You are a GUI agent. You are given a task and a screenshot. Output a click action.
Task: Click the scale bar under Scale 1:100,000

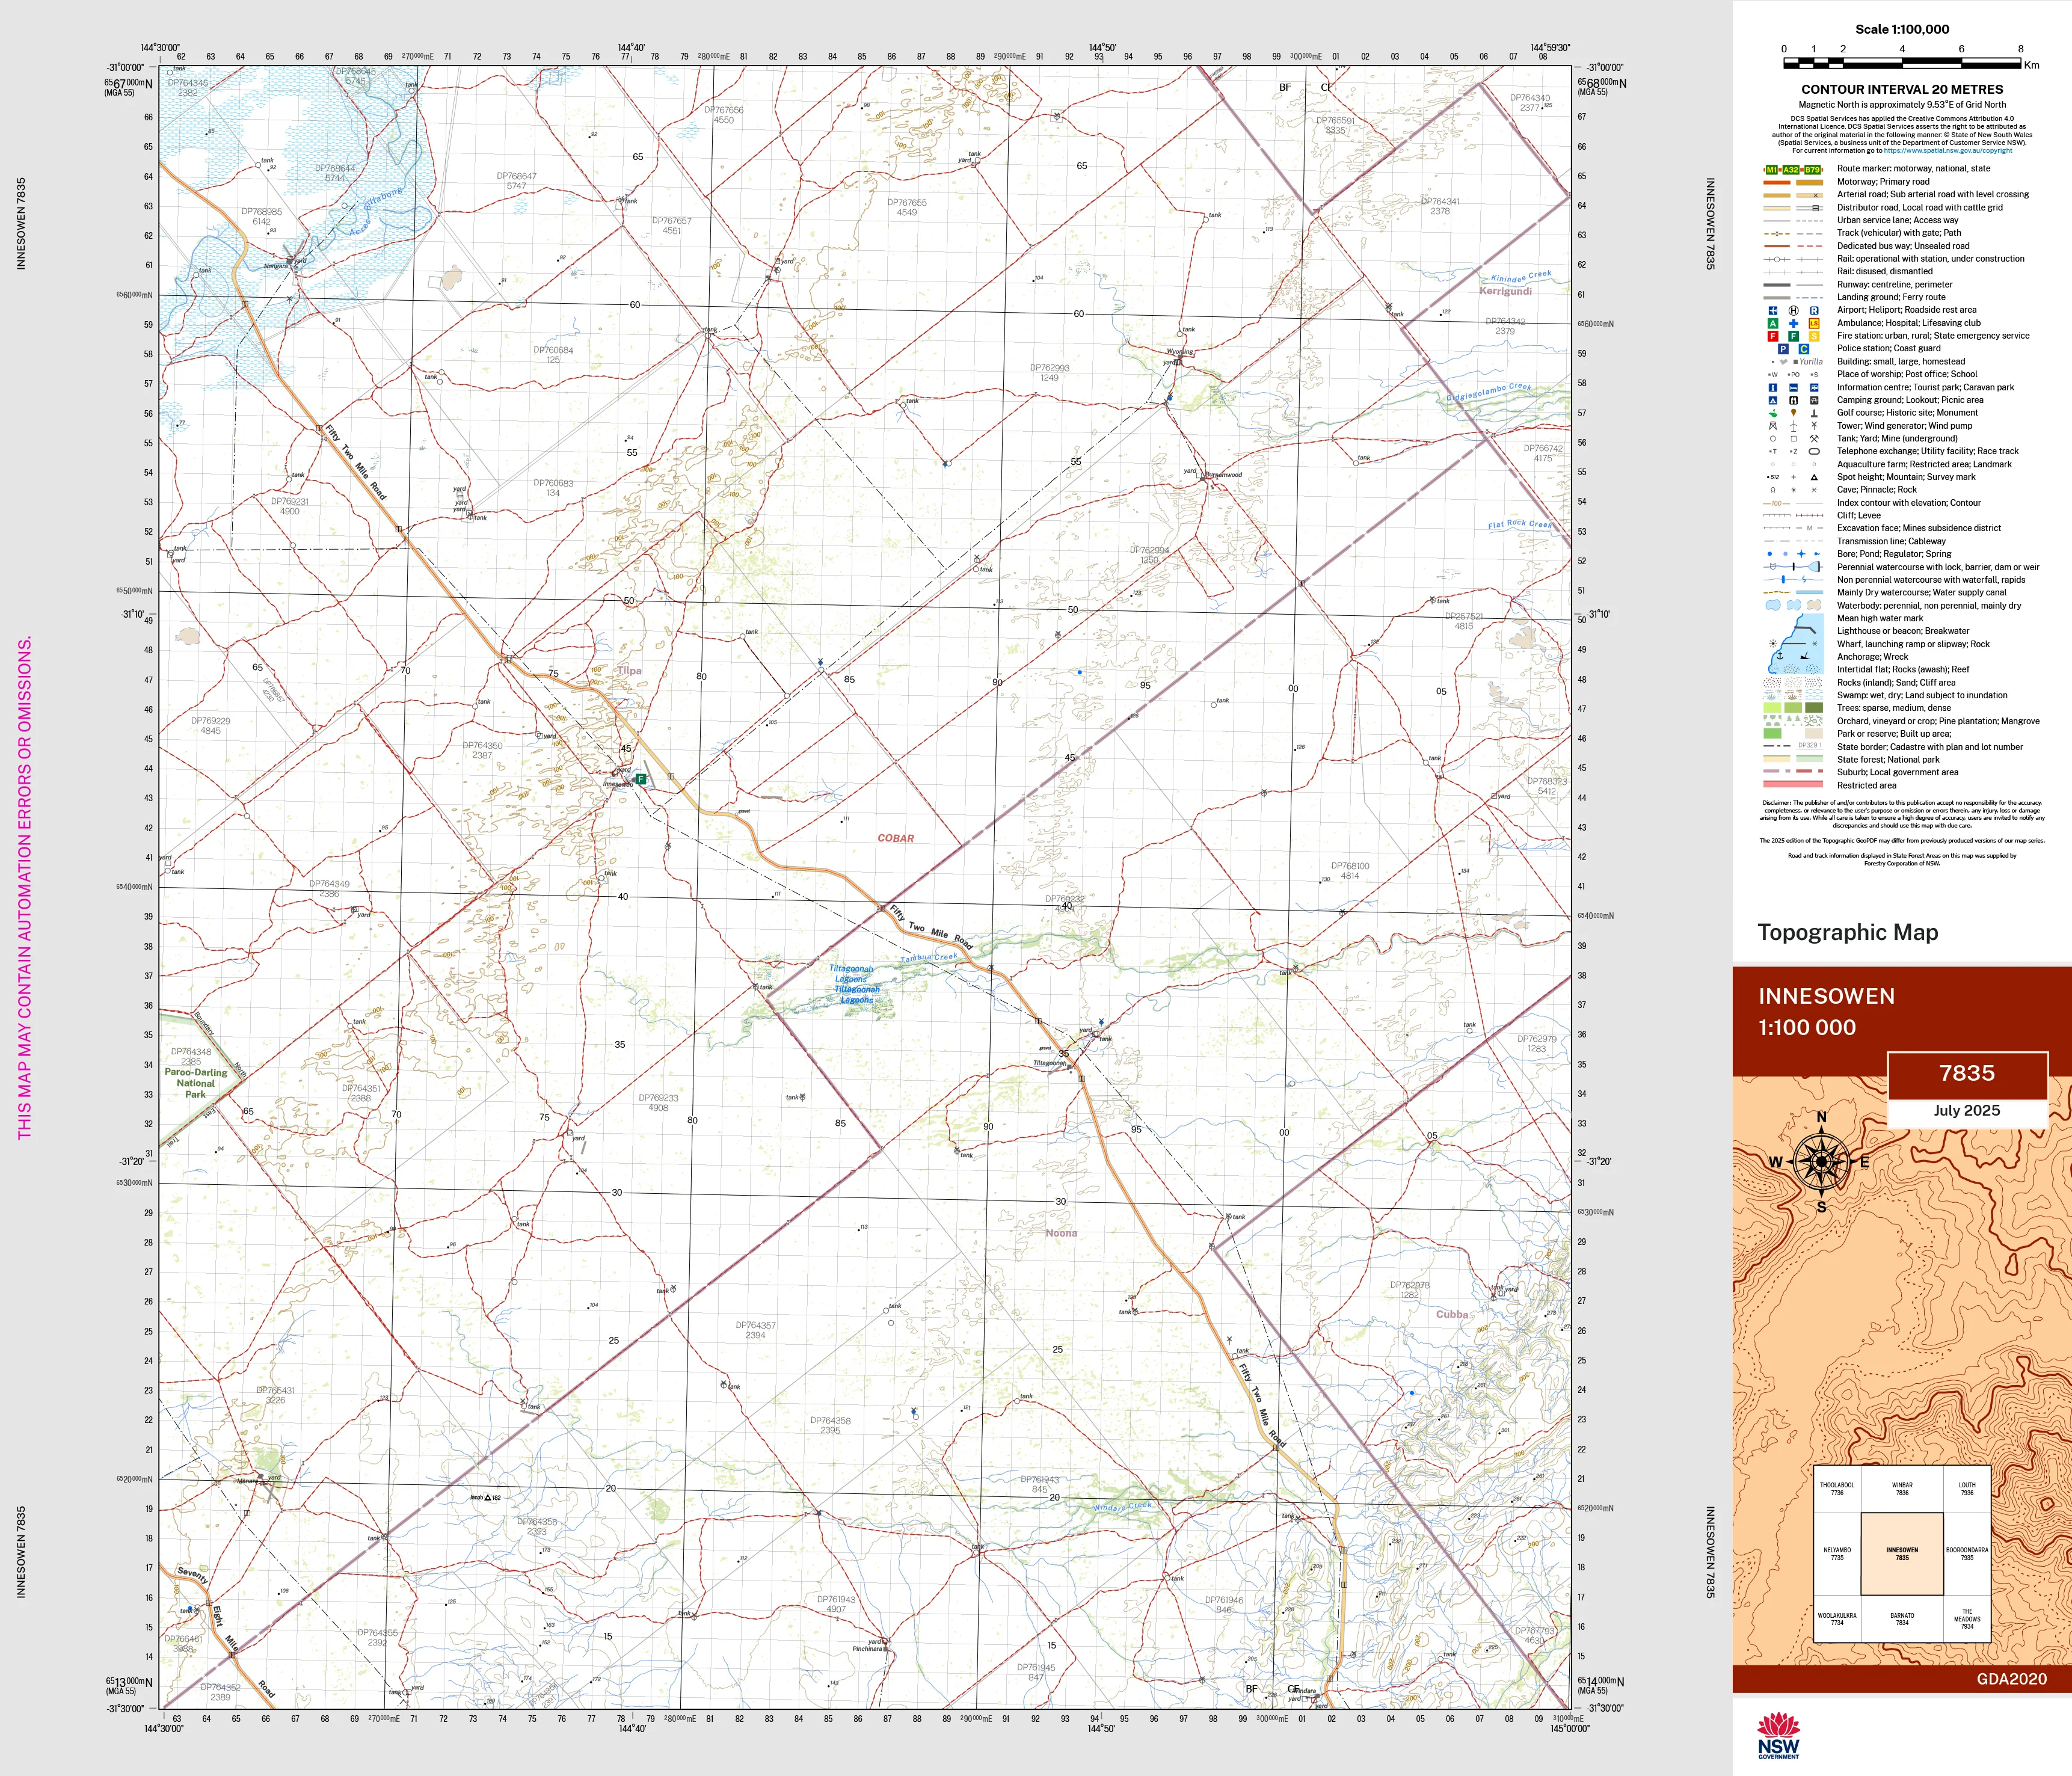pyautogui.click(x=1902, y=63)
